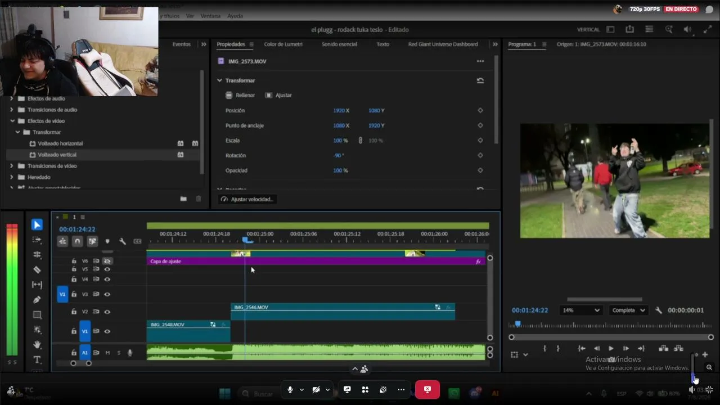Open Red Giant Universe Dashboard tab
Image resolution: width=720 pixels, height=405 pixels.
[x=443, y=44]
